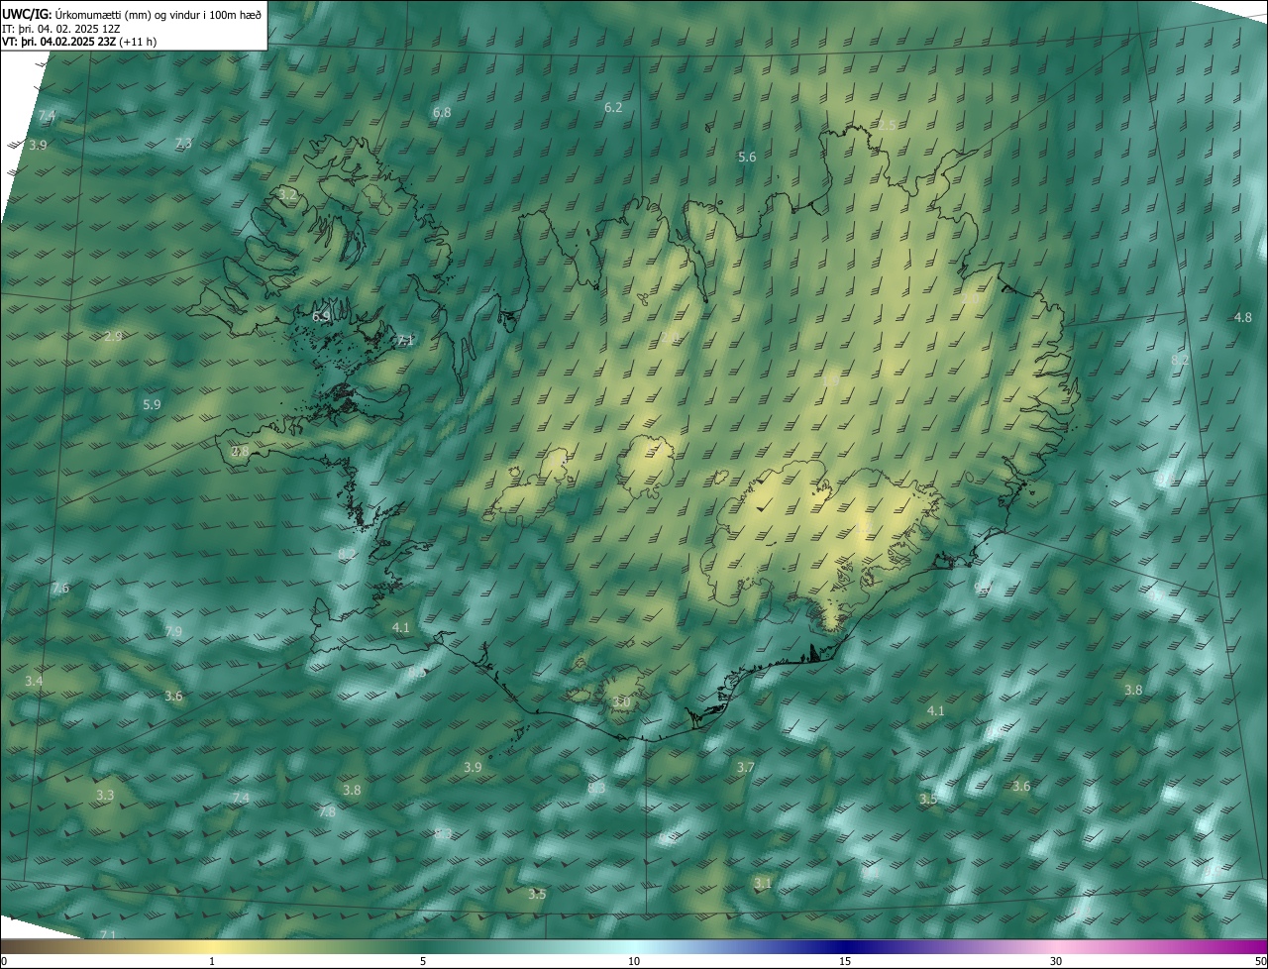Click the UWC/IG title label
The image size is (1268, 969).
pyautogui.click(x=26, y=14)
